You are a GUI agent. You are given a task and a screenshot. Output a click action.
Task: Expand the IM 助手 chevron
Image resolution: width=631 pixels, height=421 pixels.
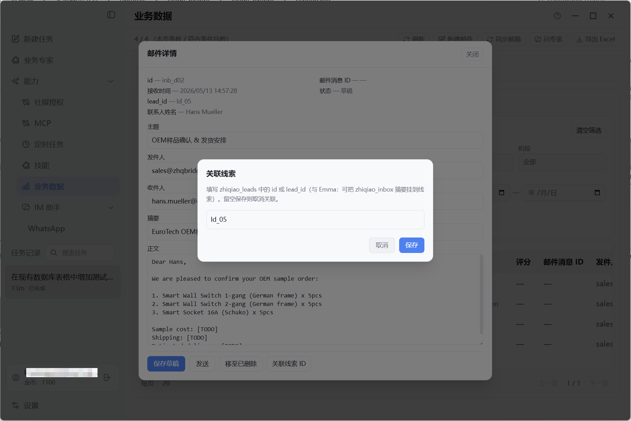(111, 207)
